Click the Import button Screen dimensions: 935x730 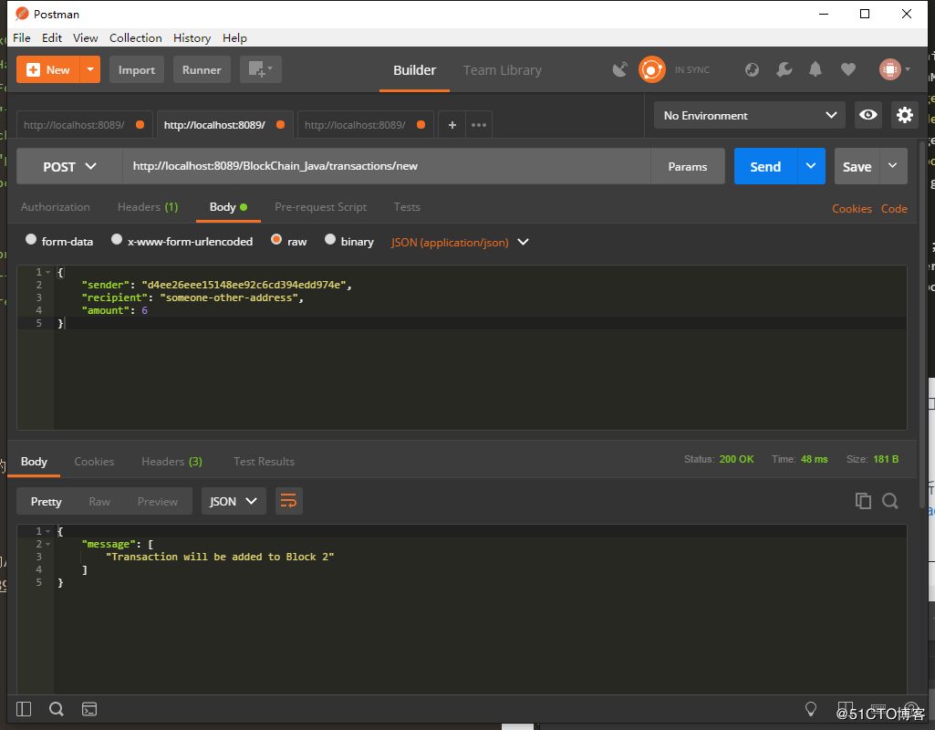137,70
